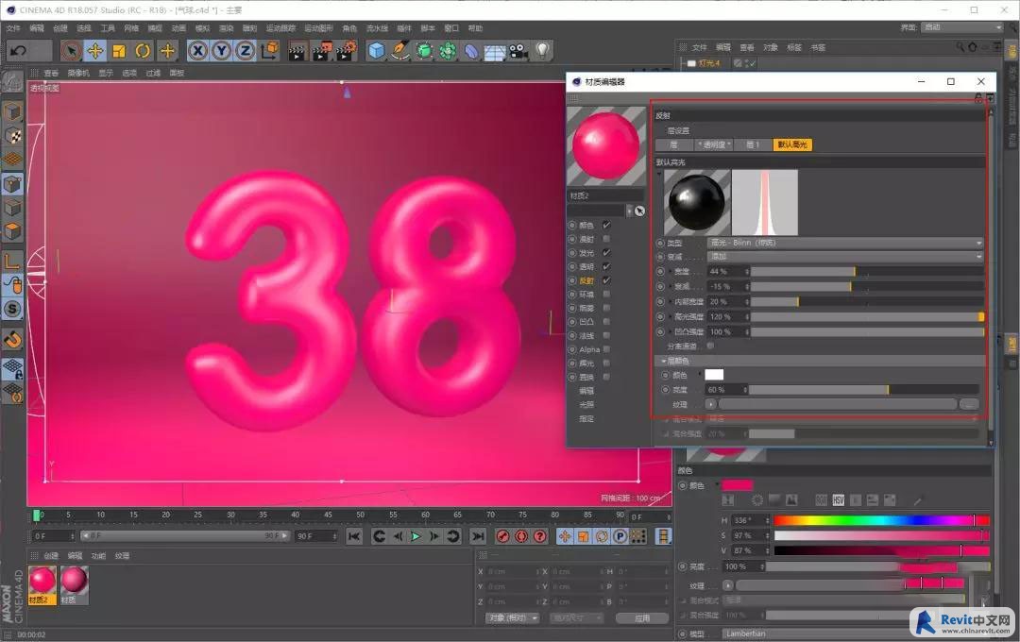Click the 90 F end frame stepper
This screenshot has width=1020, height=642.
335,536
